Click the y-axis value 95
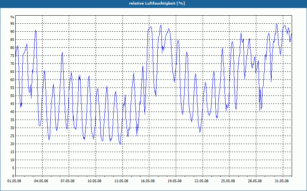307x191 pixels. click(x=12, y=23)
